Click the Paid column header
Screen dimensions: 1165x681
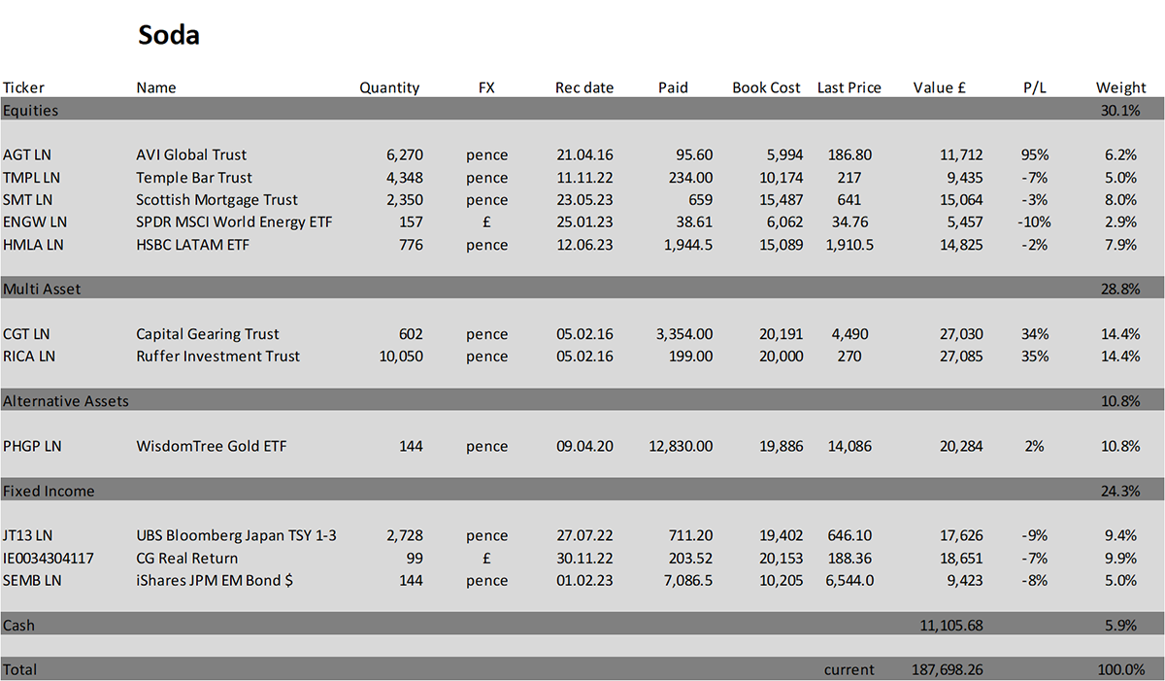click(673, 87)
